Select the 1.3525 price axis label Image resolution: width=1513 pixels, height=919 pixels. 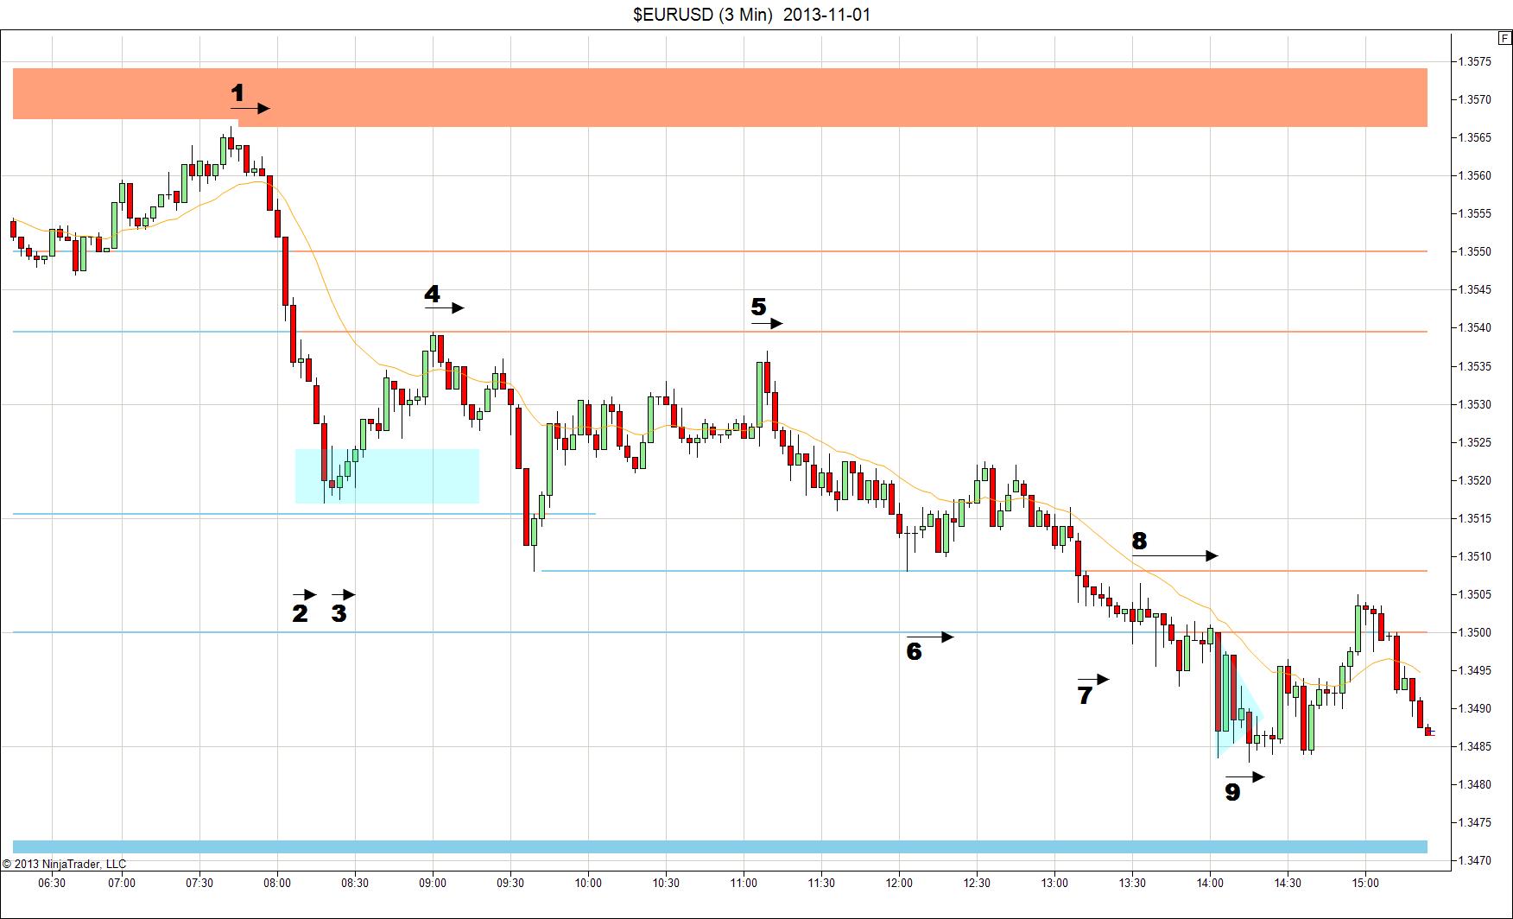tap(1475, 442)
